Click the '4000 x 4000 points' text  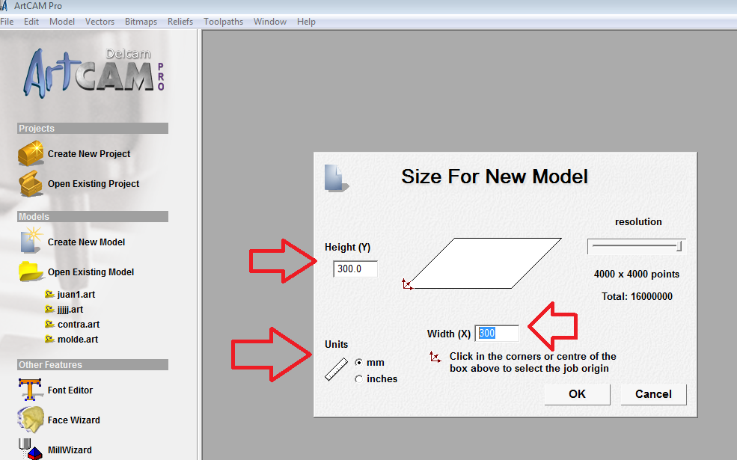pos(637,274)
